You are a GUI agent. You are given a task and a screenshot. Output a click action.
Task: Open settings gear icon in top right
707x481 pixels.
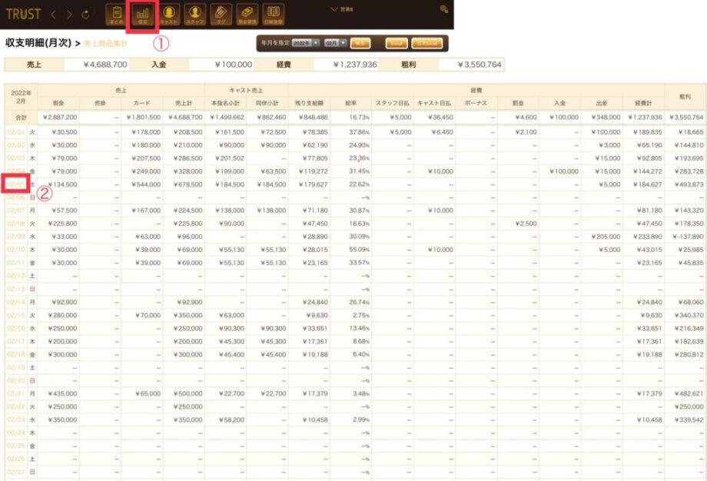tap(443, 9)
